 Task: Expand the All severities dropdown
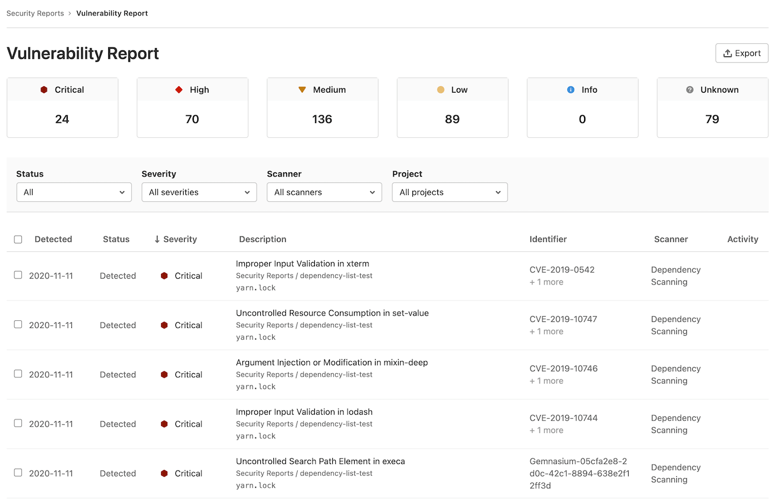pos(199,192)
